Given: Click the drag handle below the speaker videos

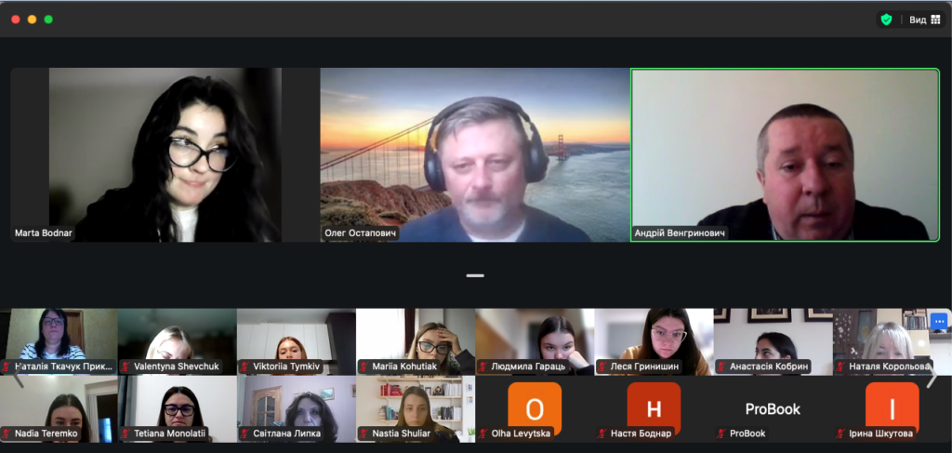Looking at the screenshot, I should pyautogui.click(x=475, y=275).
